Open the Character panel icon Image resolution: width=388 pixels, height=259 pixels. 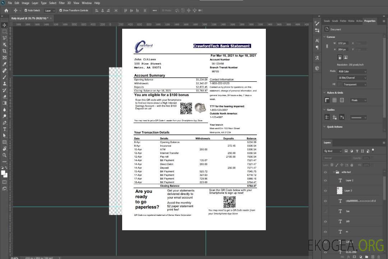click(317, 40)
